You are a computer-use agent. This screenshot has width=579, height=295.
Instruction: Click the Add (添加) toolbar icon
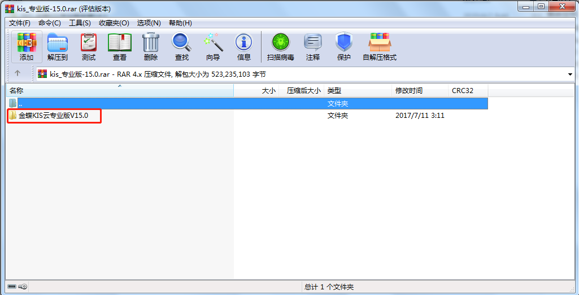27,46
